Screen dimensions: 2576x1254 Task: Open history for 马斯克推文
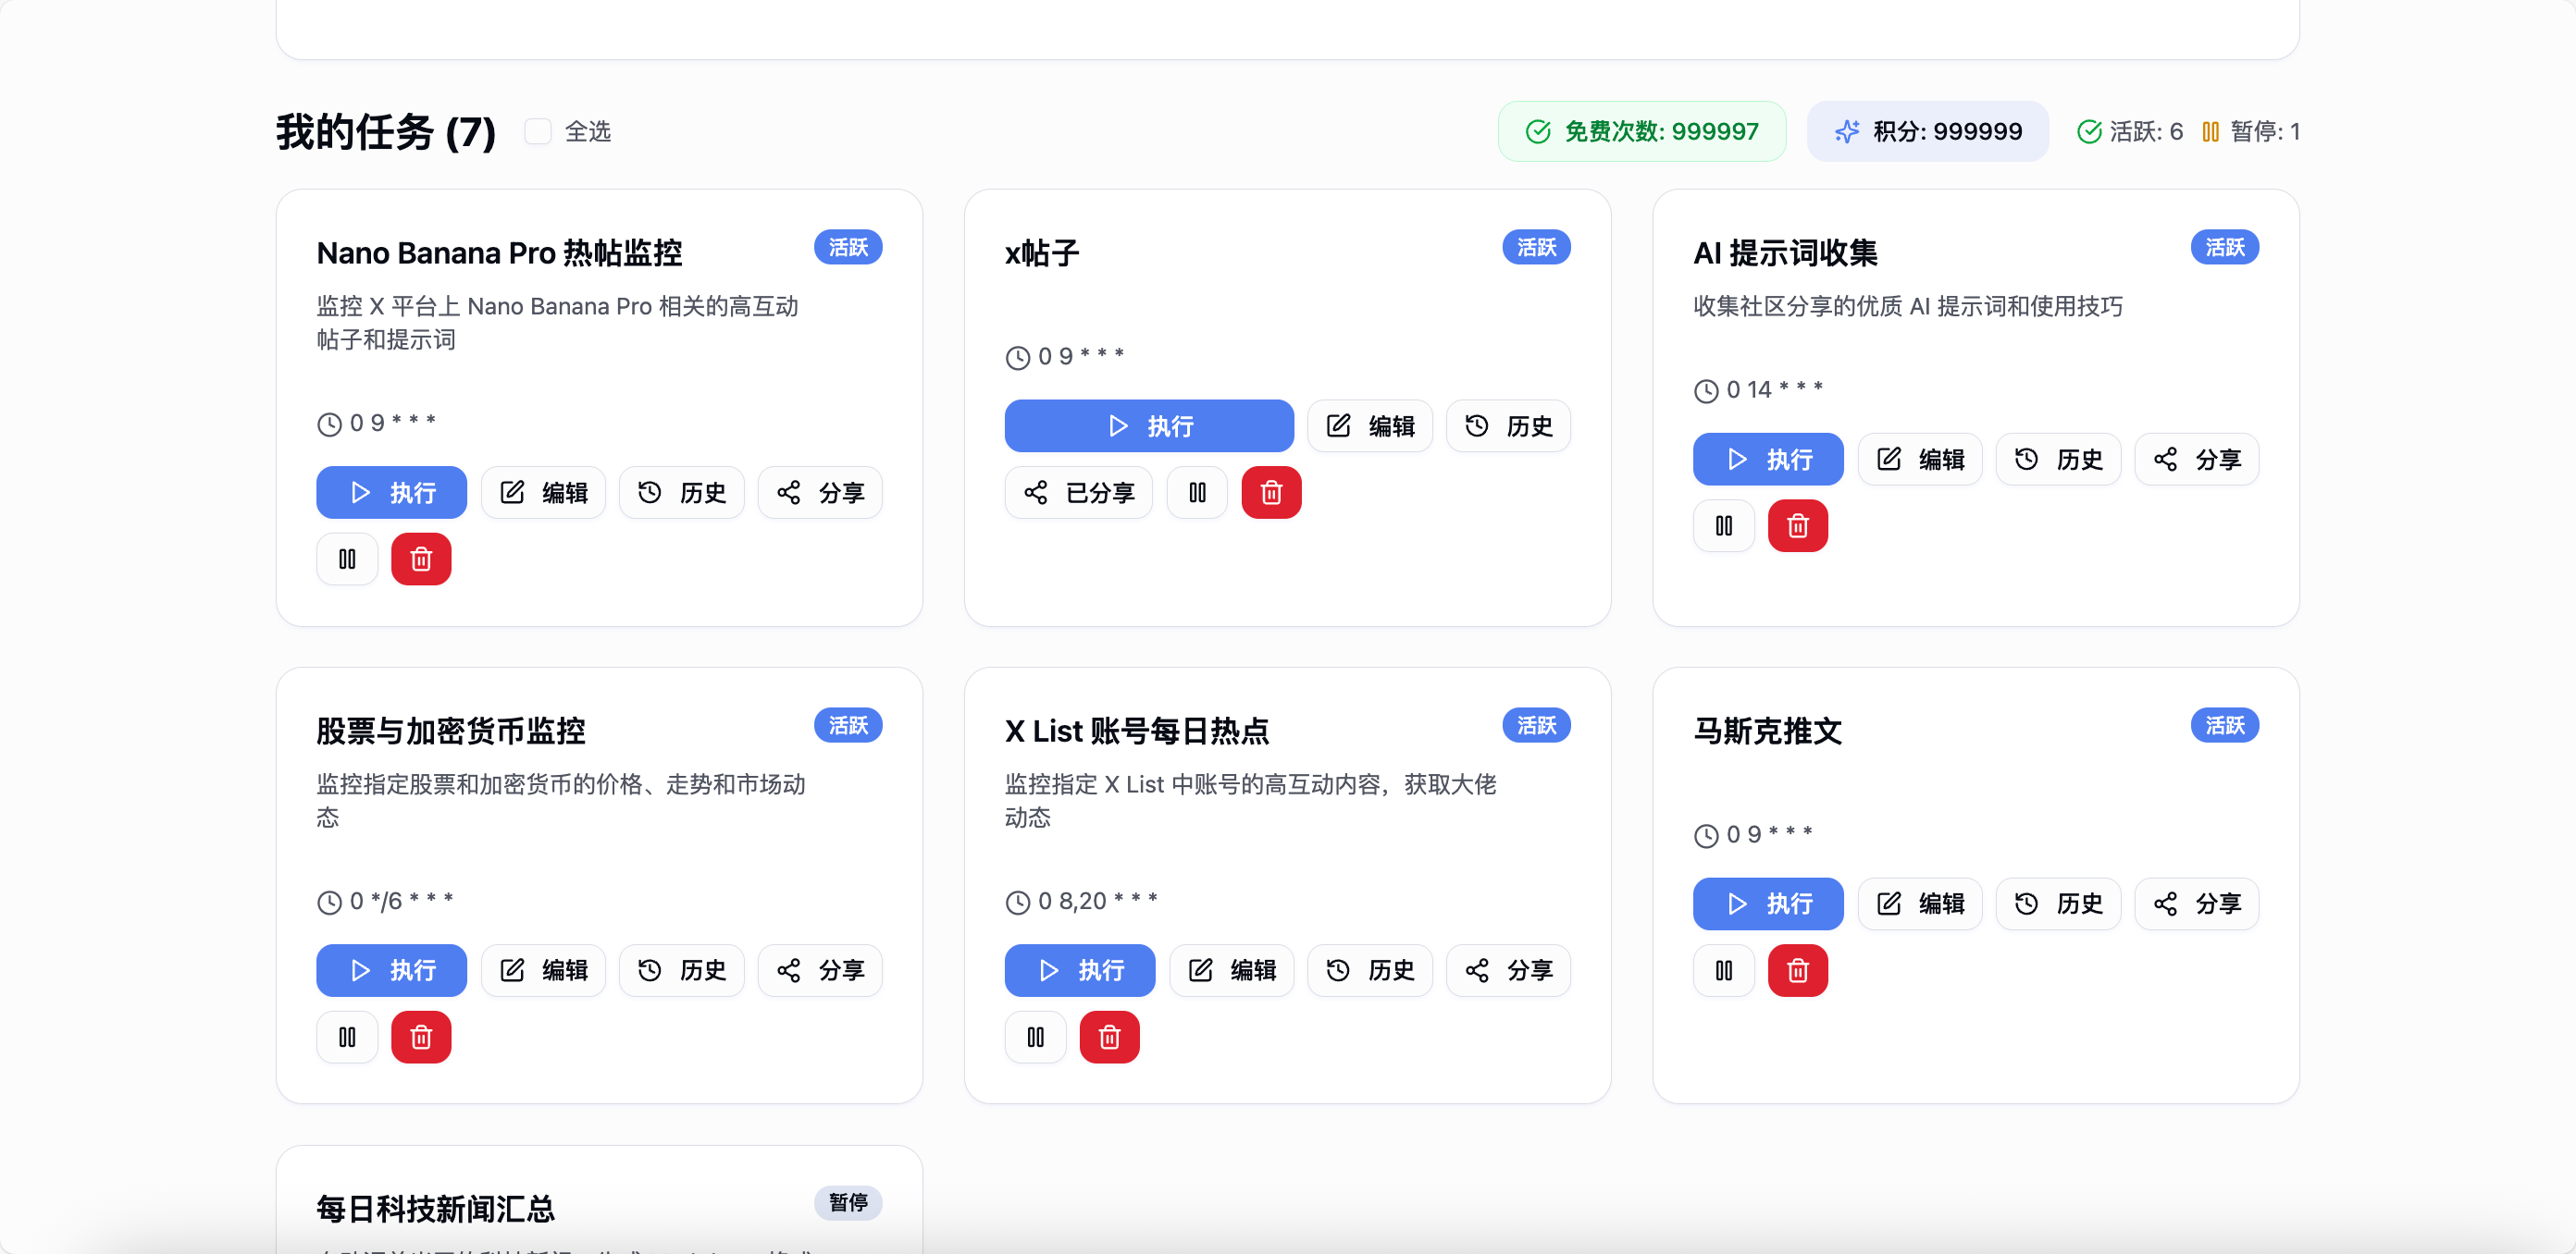pyautogui.click(x=2057, y=904)
